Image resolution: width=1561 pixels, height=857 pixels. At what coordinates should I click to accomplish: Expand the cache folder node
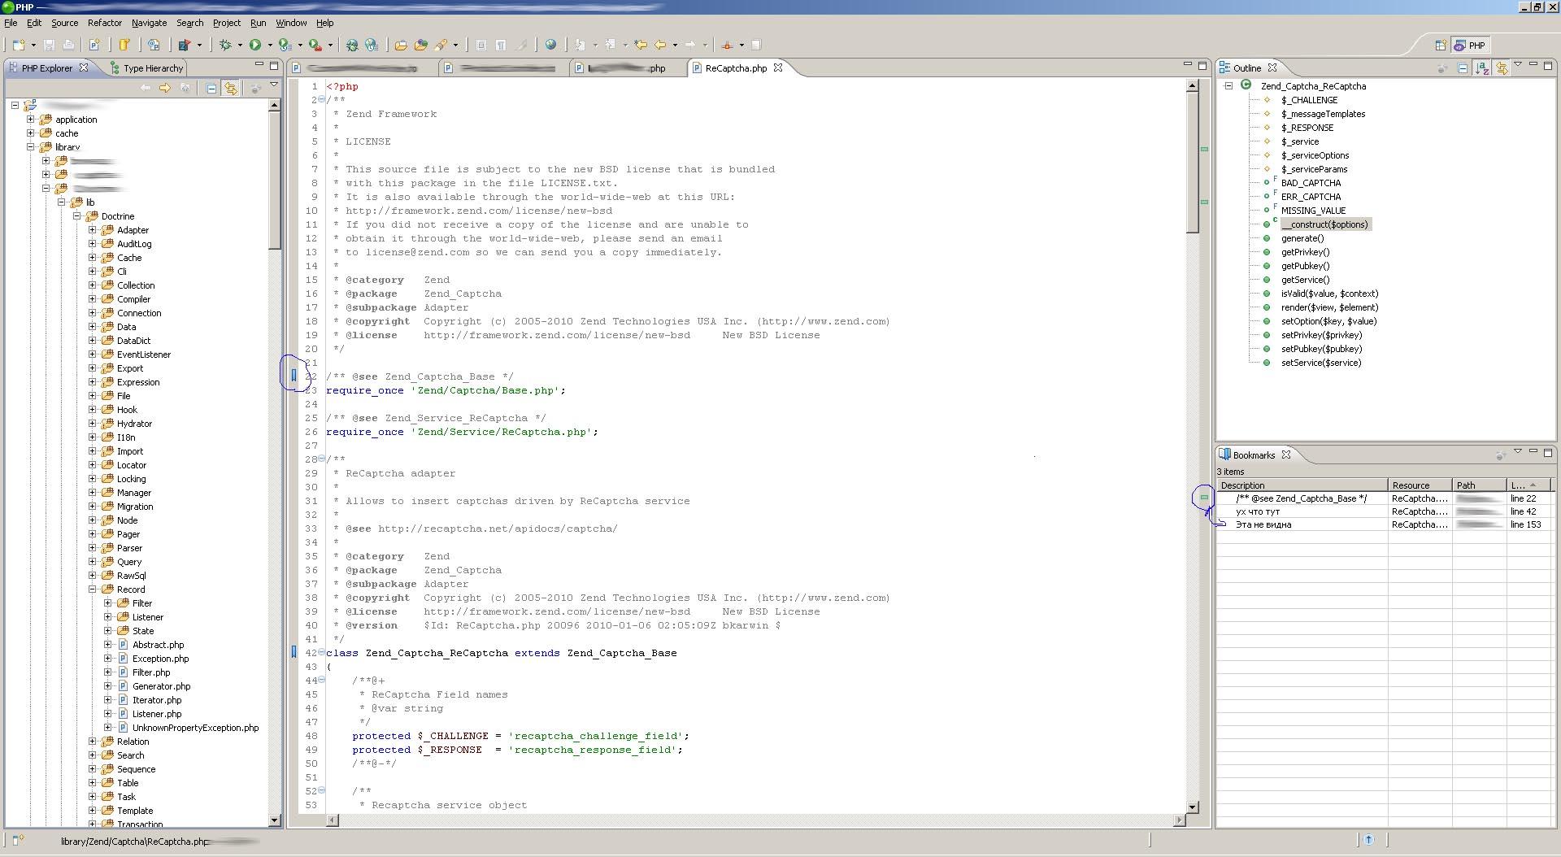tap(31, 133)
